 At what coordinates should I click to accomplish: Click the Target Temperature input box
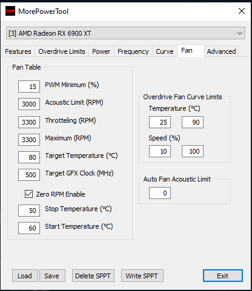tap(29, 157)
